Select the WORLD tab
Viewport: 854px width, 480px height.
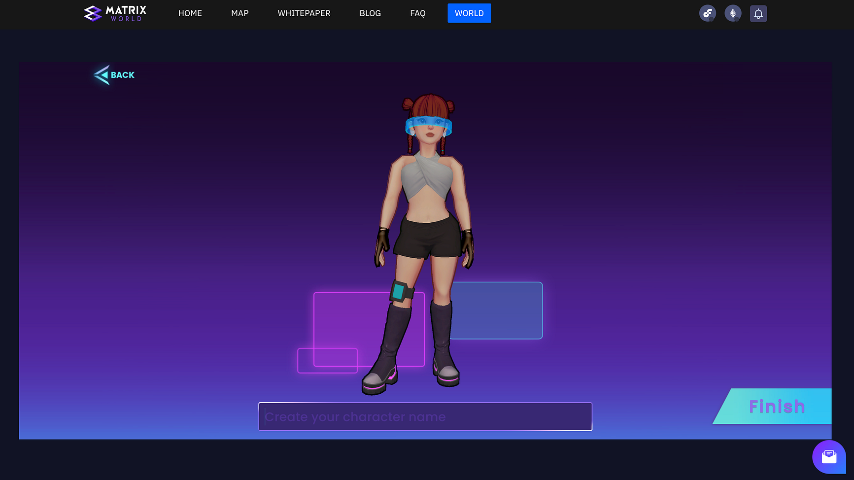[469, 13]
